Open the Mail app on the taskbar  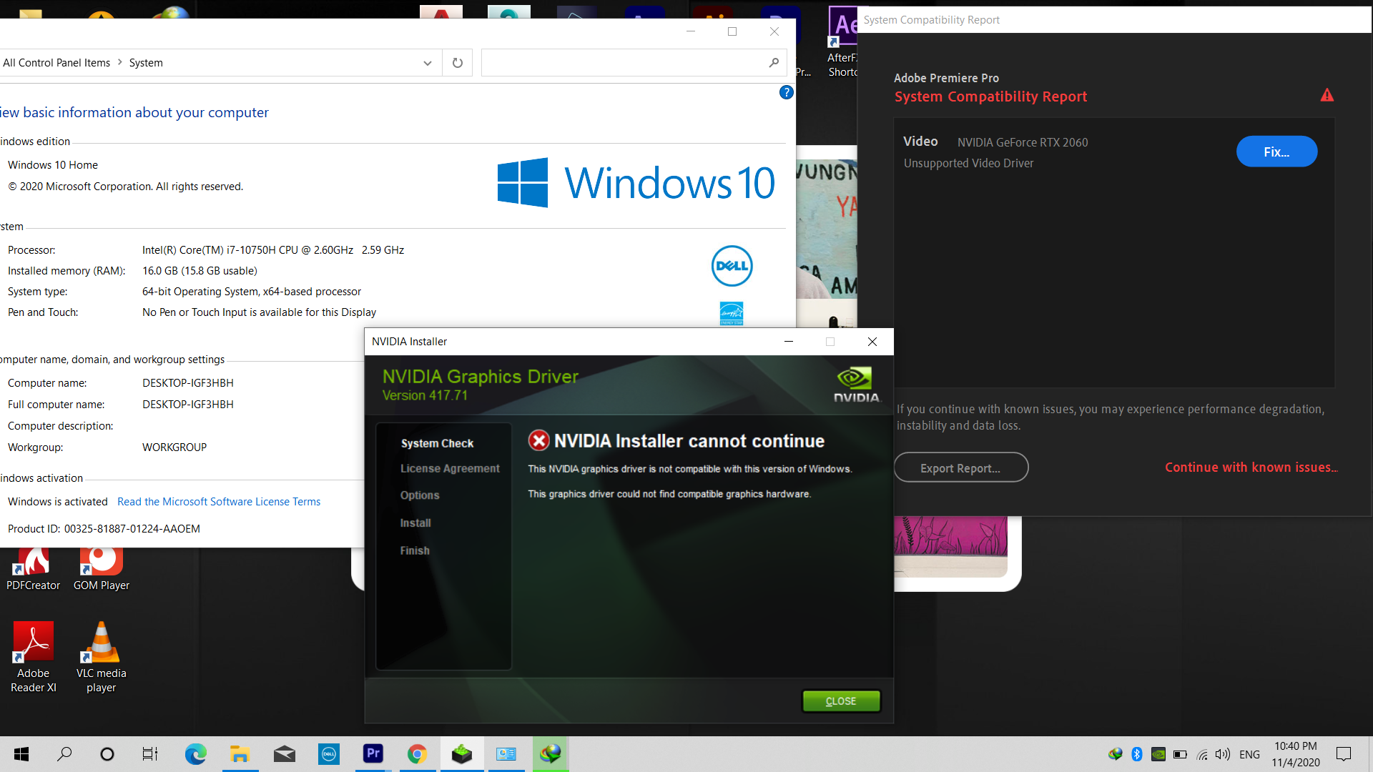pos(285,754)
